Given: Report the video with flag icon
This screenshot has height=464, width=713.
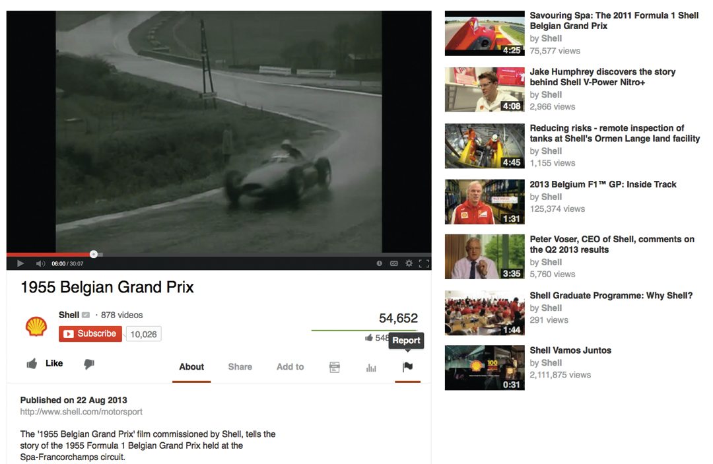Looking at the screenshot, I should pyautogui.click(x=408, y=366).
